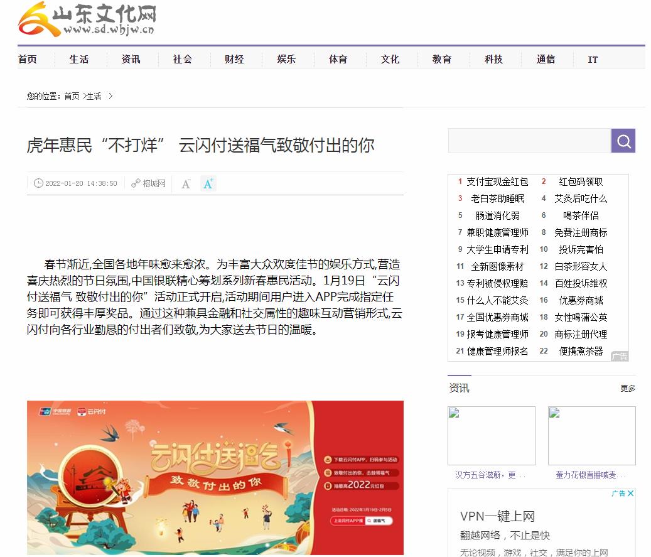The width and height of the screenshot is (651, 557).
Task: Open the 董力花椒直播喊麦 news link
Action: pos(590,475)
